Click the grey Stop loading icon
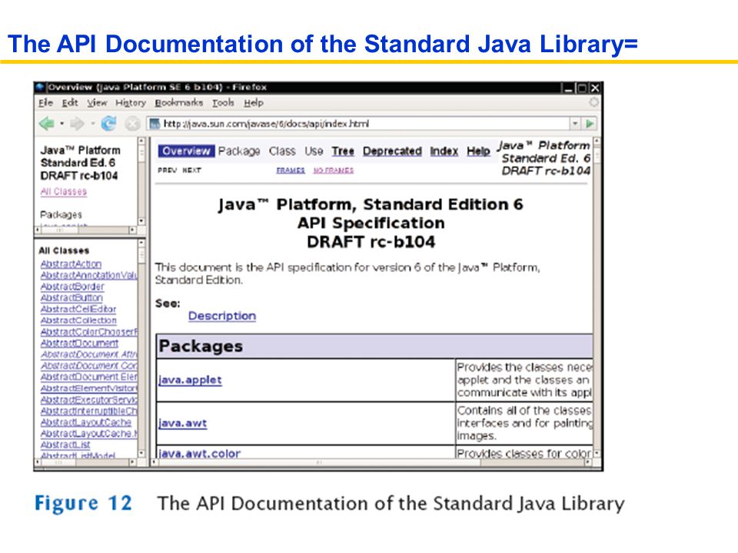 [133, 124]
